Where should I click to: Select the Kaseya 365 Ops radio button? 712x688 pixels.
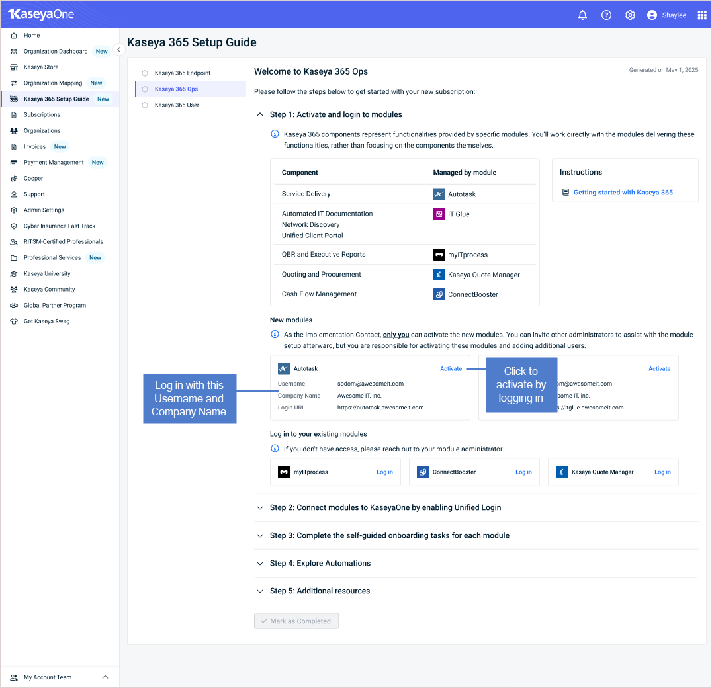(145, 89)
